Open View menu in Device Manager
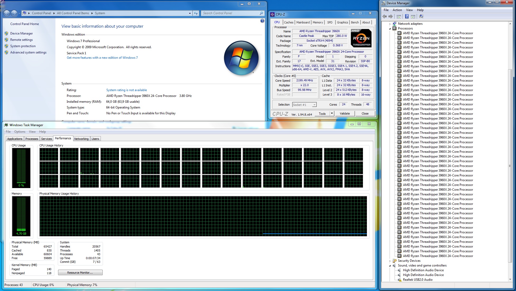This screenshot has height=291, width=516. pyautogui.click(x=409, y=10)
